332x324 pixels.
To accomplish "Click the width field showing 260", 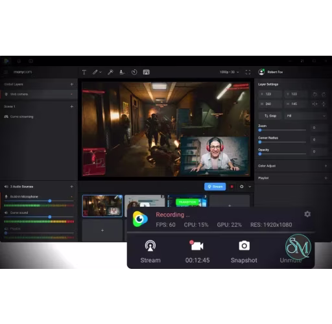I will (270, 104).
